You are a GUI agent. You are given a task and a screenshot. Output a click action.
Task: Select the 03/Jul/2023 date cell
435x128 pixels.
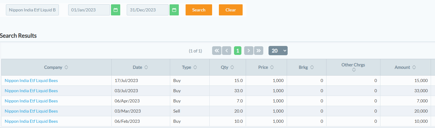tap(141, 91)
